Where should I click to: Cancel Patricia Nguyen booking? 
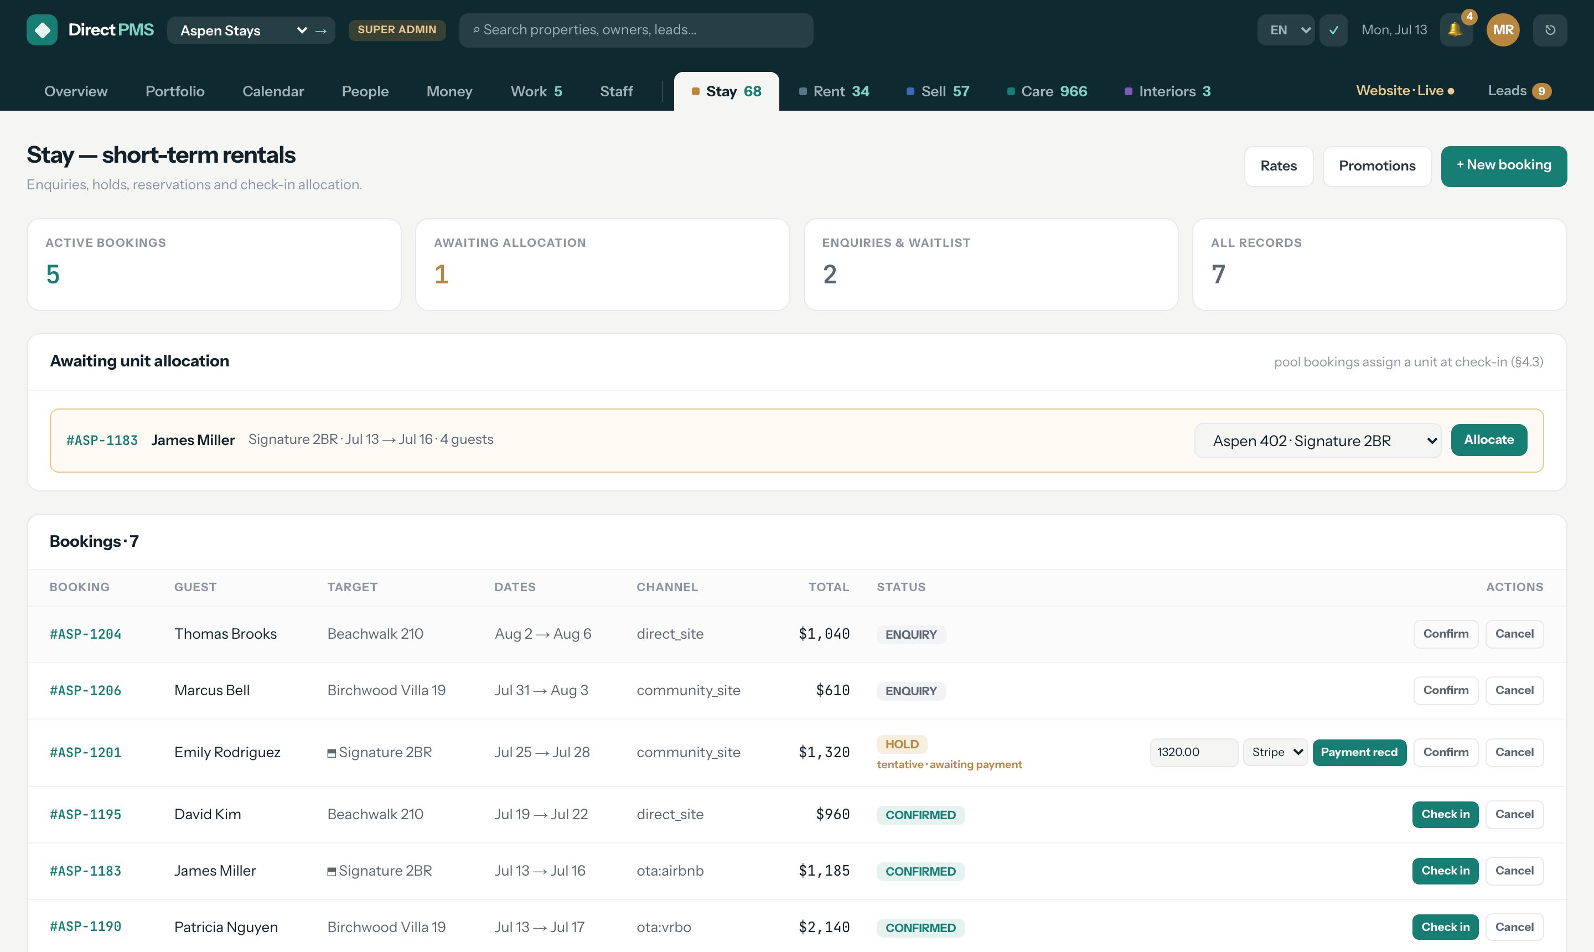click(1514, 927)
